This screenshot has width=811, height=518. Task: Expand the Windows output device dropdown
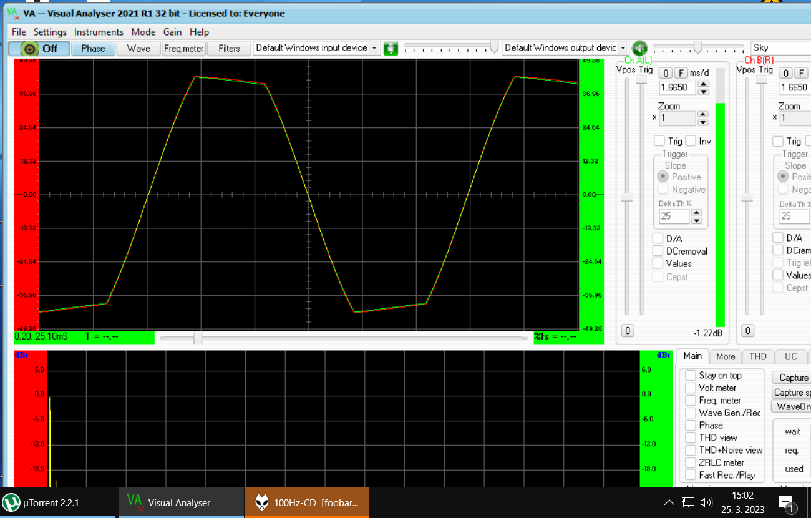tap(622, 48)
